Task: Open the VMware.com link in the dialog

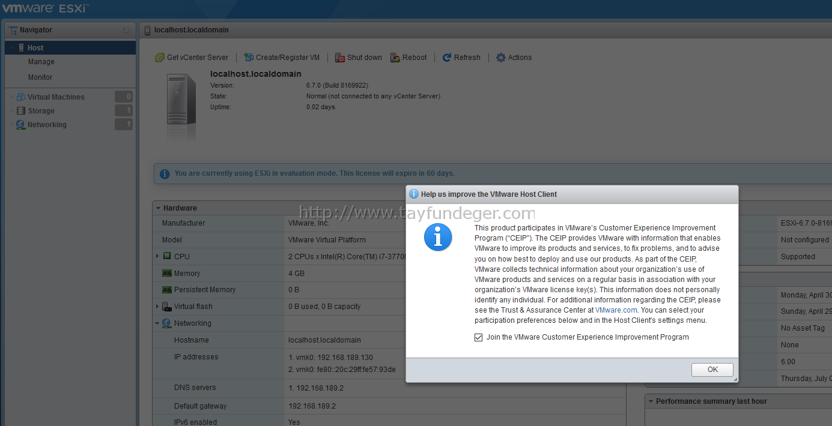Action: [x=616, y=310]
